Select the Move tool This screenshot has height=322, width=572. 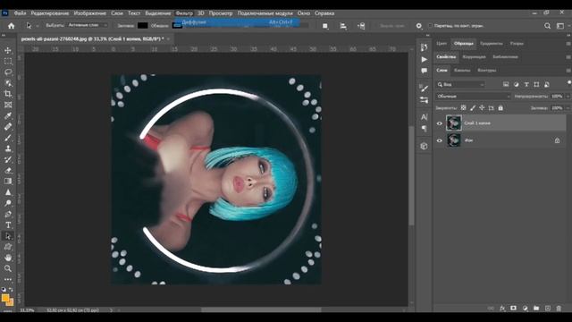tap(8, 50)
